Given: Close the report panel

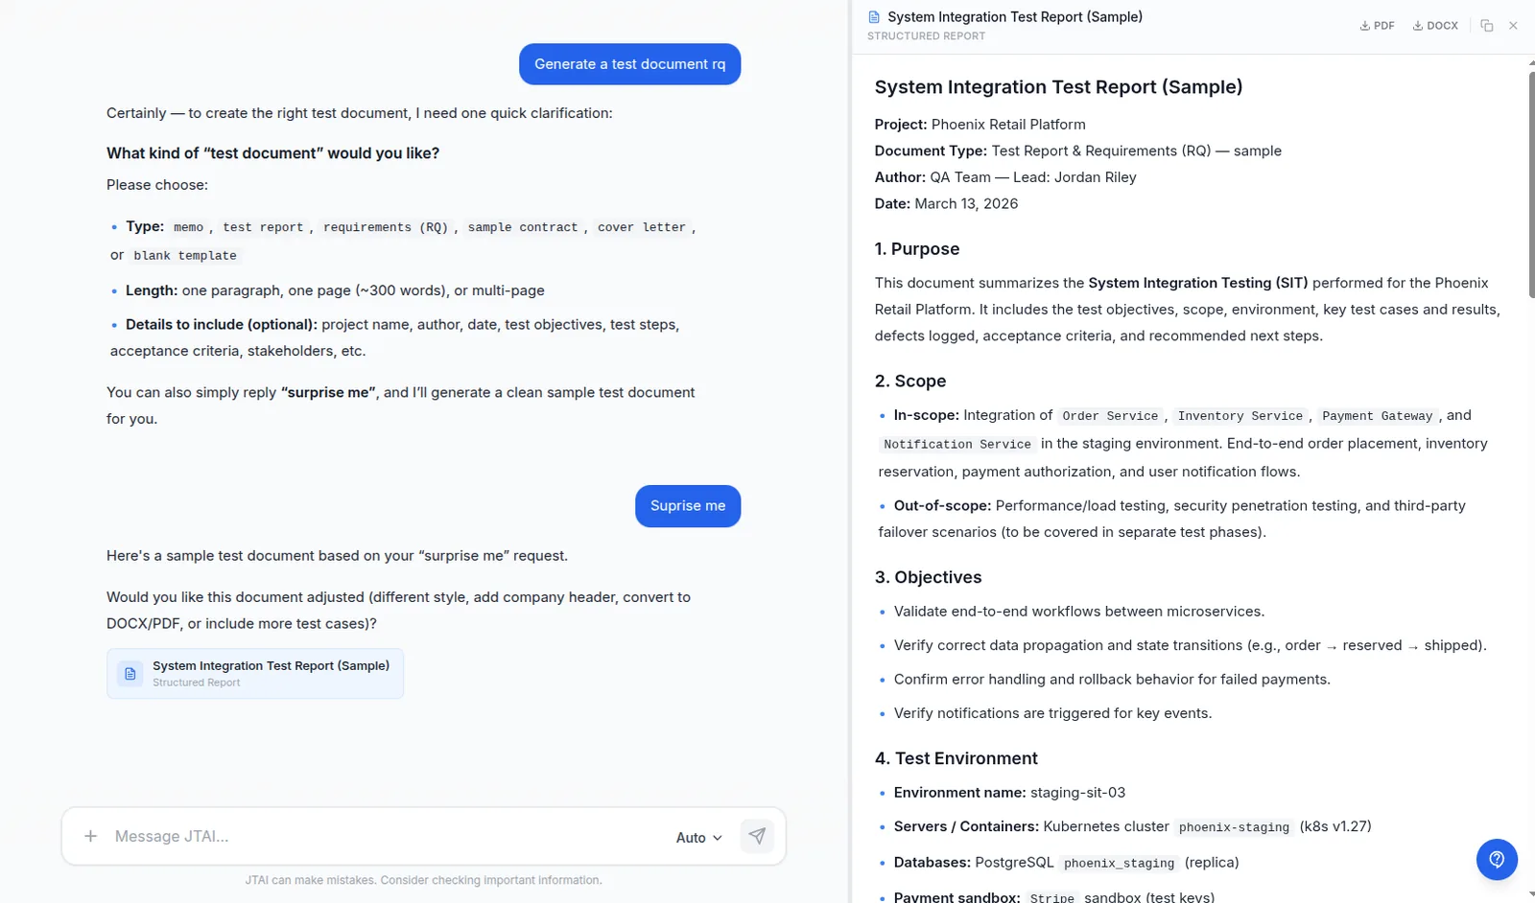Looking at the screenshot, I should [x=1513, y=26].
